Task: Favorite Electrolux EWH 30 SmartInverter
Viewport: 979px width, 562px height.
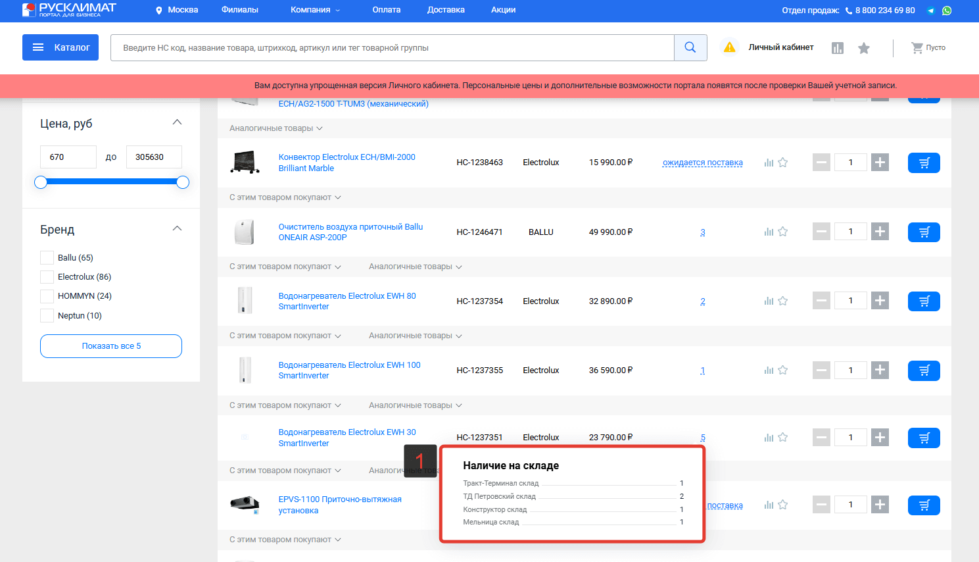Action: 783,437
